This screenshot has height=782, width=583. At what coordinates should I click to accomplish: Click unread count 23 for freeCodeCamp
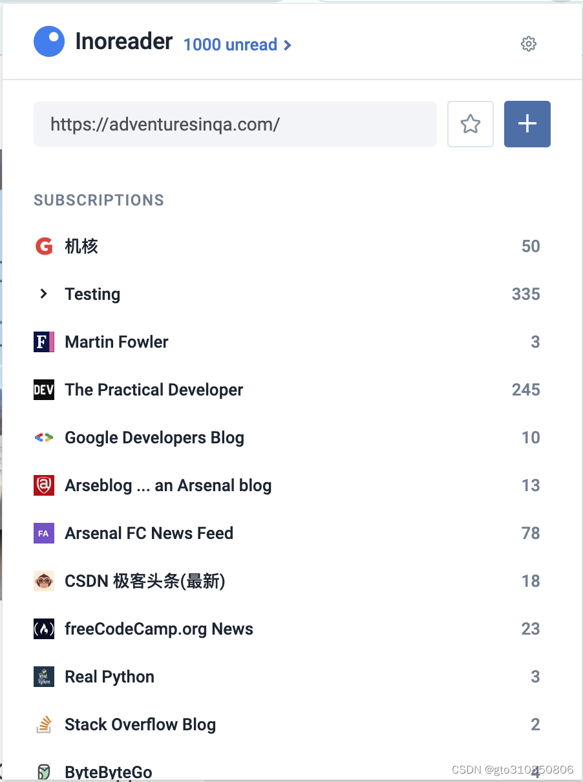click(x=531, y=629)
